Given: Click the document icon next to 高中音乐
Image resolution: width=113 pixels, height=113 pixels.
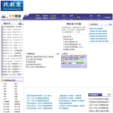Looking at the screenshot, I should click(90, 24).
